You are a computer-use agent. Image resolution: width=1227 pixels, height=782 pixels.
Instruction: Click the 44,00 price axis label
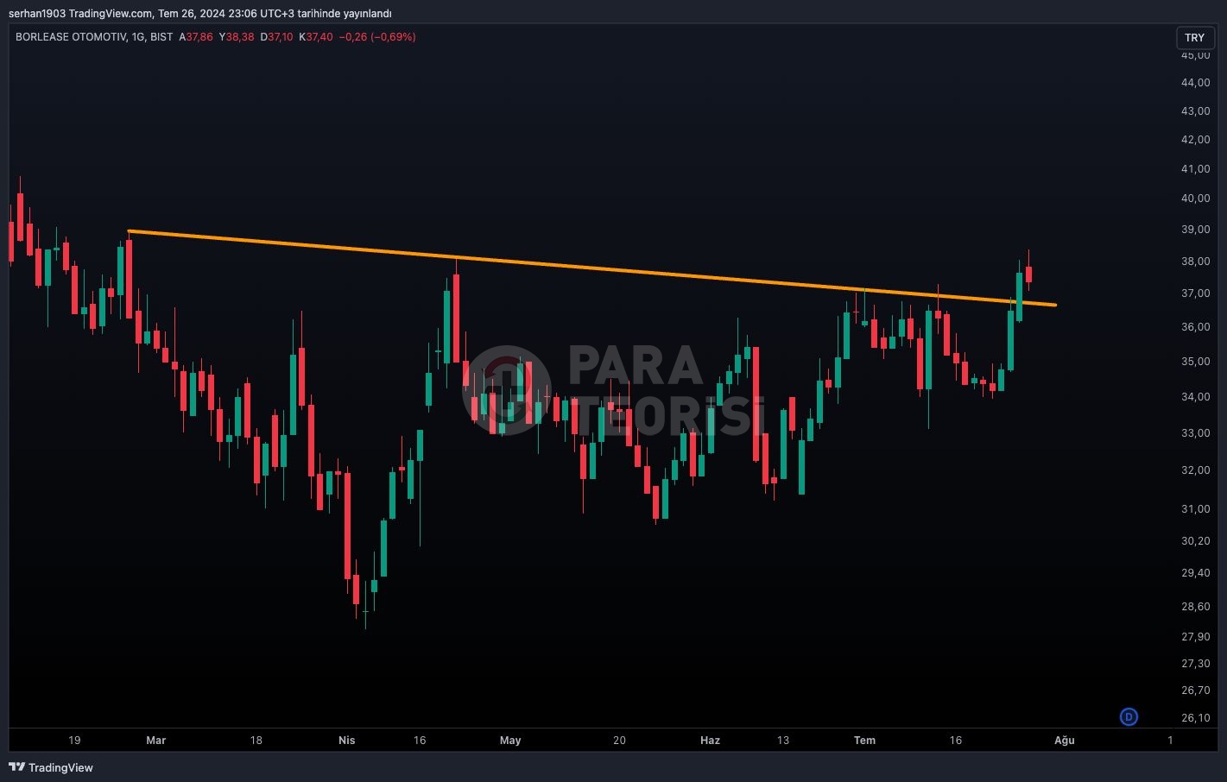point(1195,83)
